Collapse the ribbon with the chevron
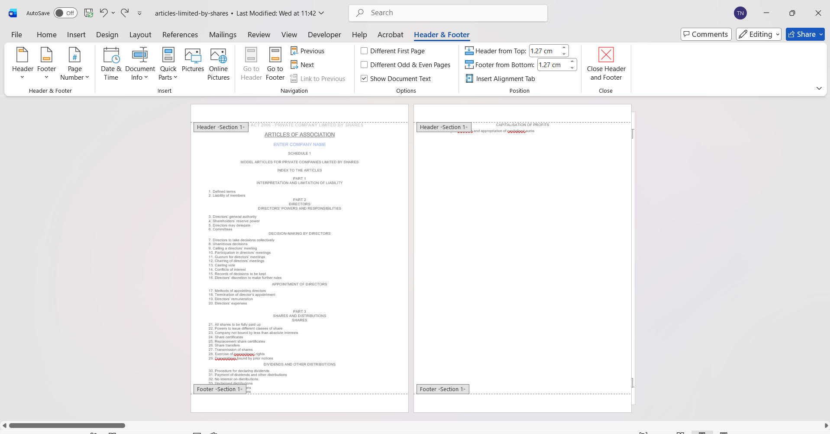830x434 pixels. tap(819, 88)
